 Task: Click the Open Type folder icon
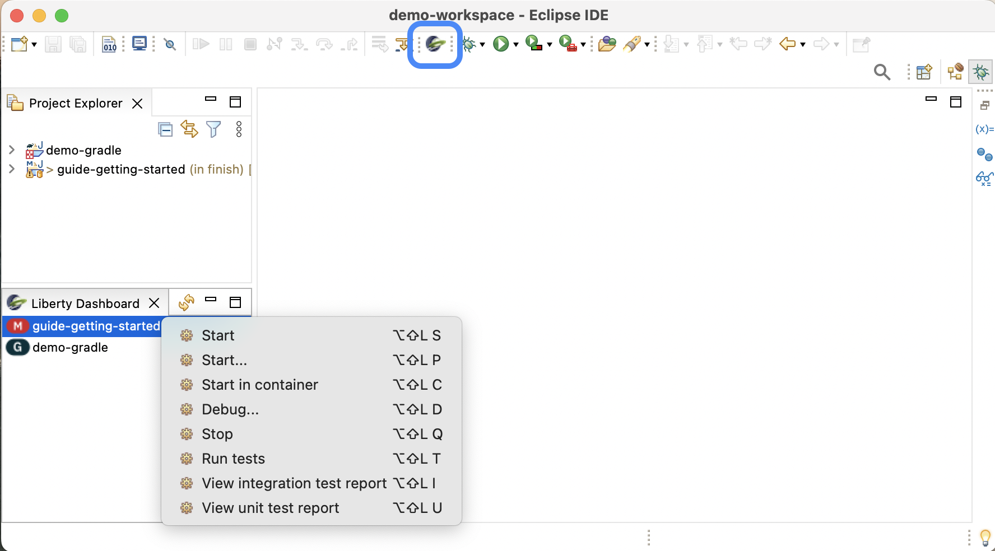tap(607, 44)
